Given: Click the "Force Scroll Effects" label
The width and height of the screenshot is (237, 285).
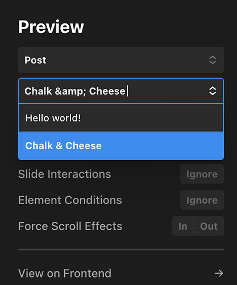Looking at the screenshot, I should coord(70,226).
